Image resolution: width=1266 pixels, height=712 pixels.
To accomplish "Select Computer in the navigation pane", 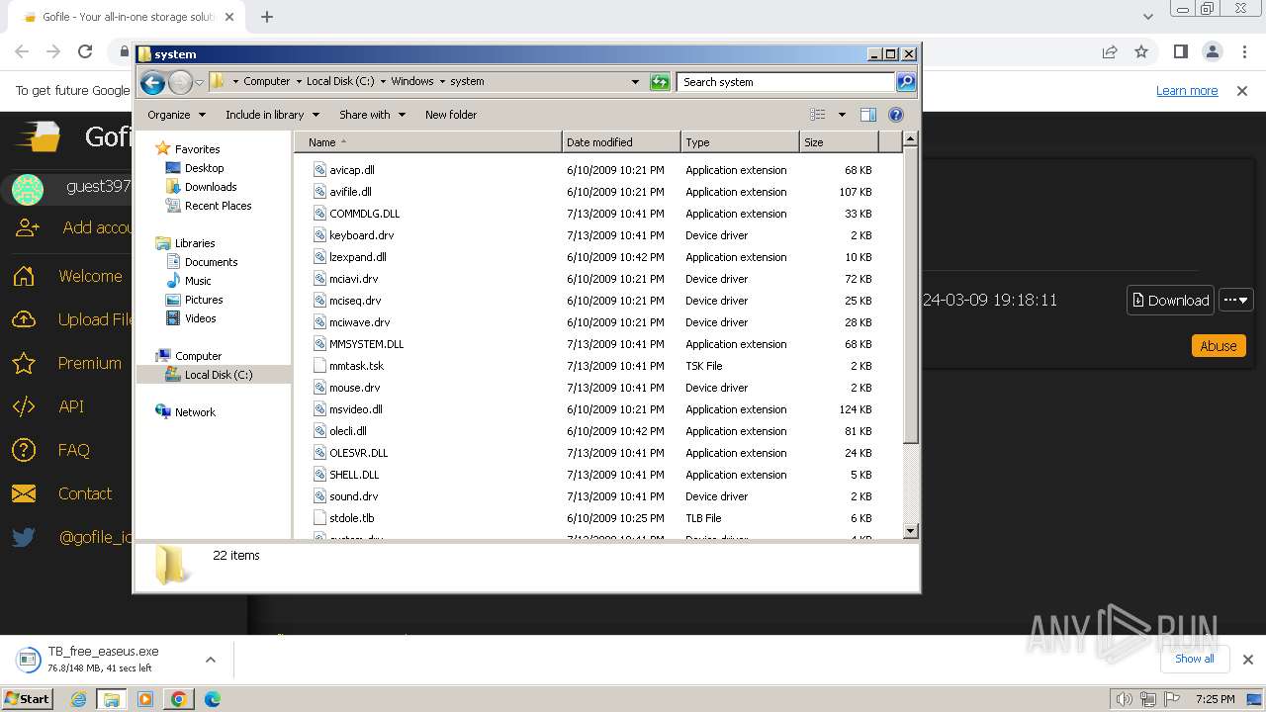I will pos(198,356).
